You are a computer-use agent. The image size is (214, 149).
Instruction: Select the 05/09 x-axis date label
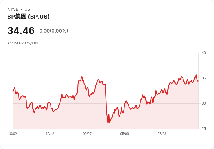(124, 134)
